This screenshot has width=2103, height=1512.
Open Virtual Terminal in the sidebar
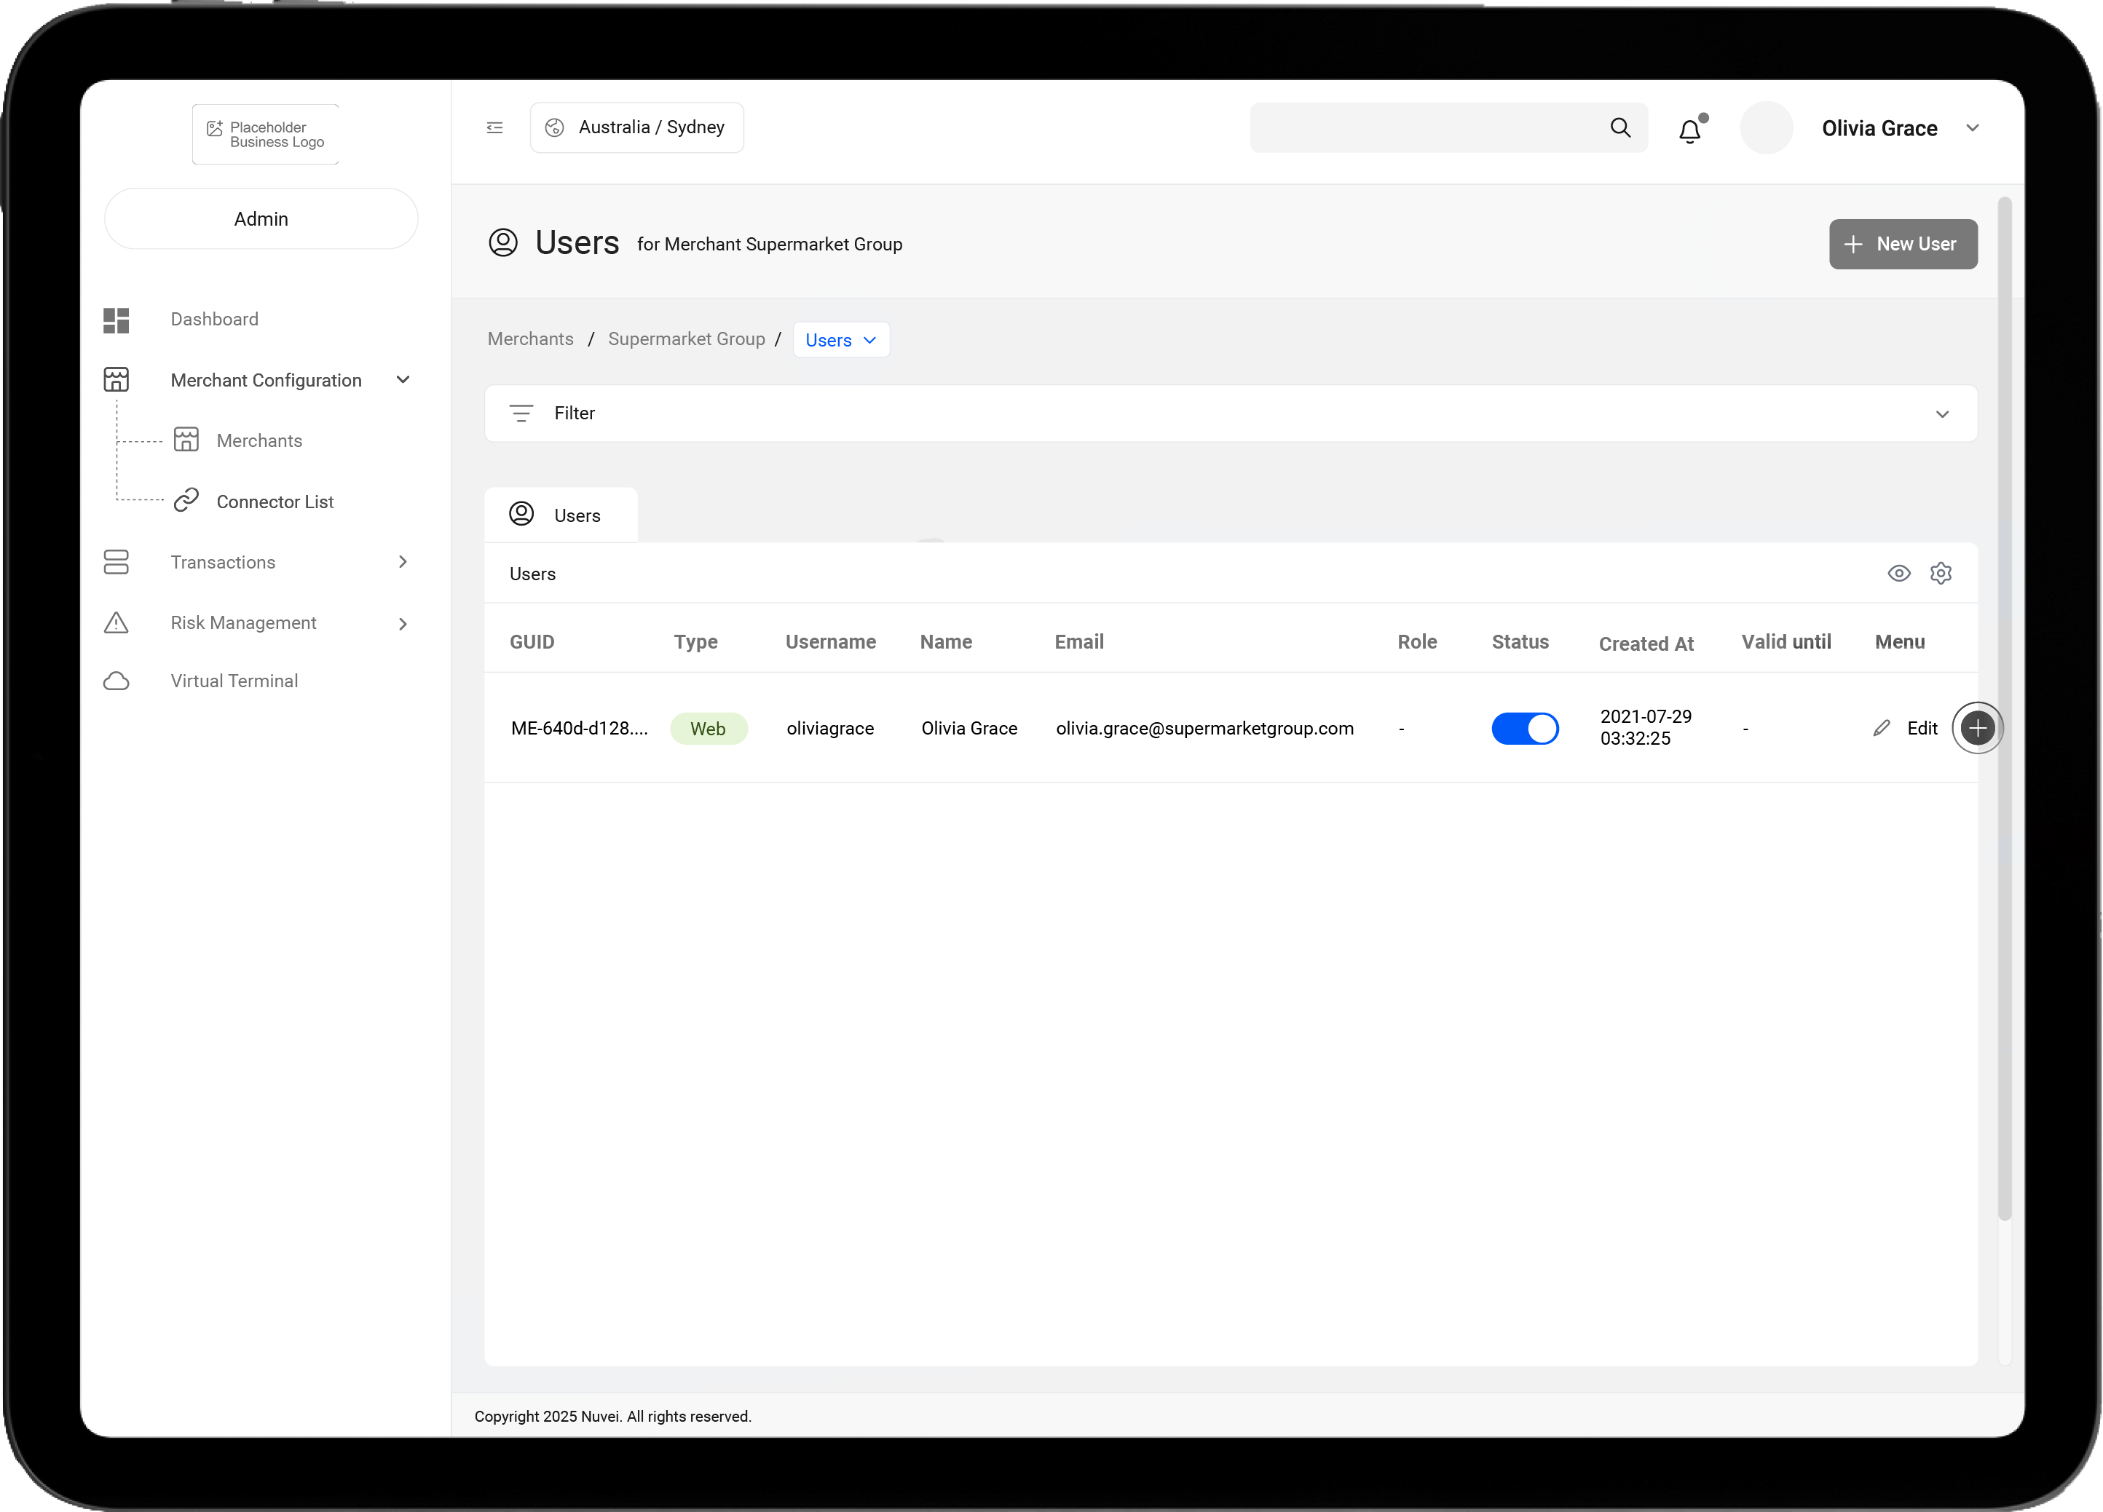point(234,681)
